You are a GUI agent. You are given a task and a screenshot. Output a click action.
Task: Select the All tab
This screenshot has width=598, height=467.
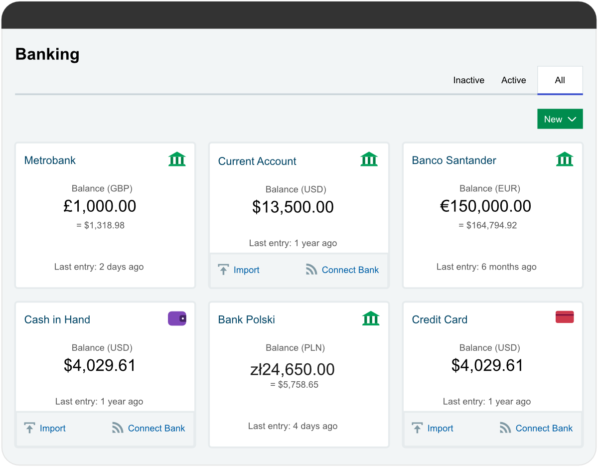pos(560,80)
